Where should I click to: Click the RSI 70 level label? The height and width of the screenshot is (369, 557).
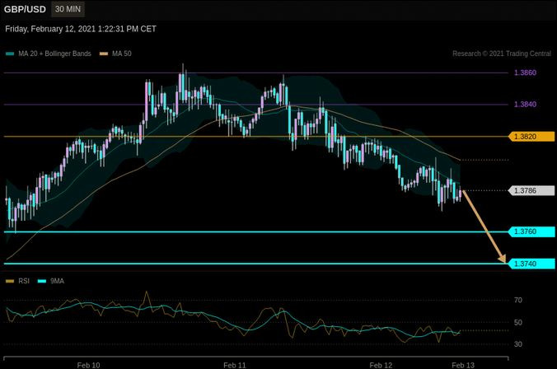click(518, 301)
